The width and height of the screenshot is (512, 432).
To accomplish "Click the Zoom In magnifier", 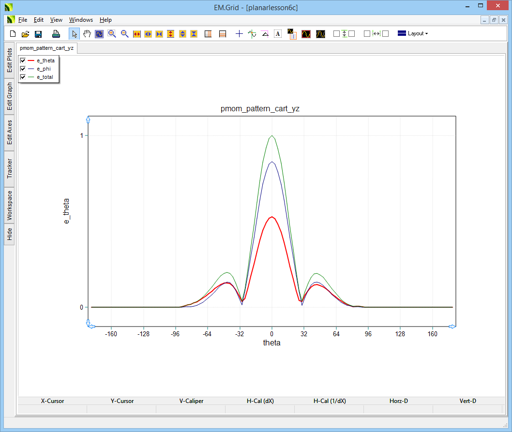I will (x=112, y=34).
